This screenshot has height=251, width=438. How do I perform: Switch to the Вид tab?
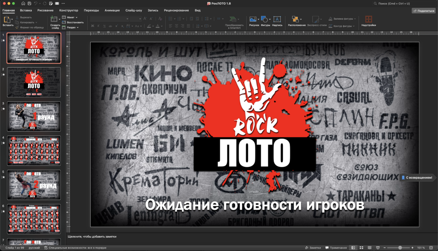(x=198, y=10)
